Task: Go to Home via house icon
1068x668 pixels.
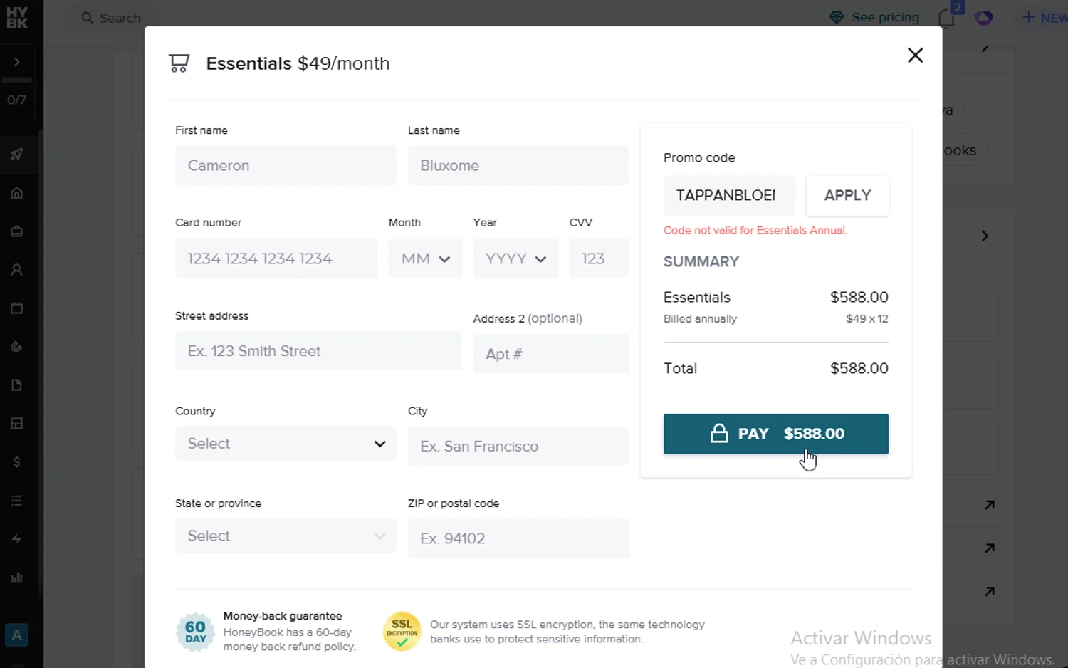Action: [x=17, y=193]
